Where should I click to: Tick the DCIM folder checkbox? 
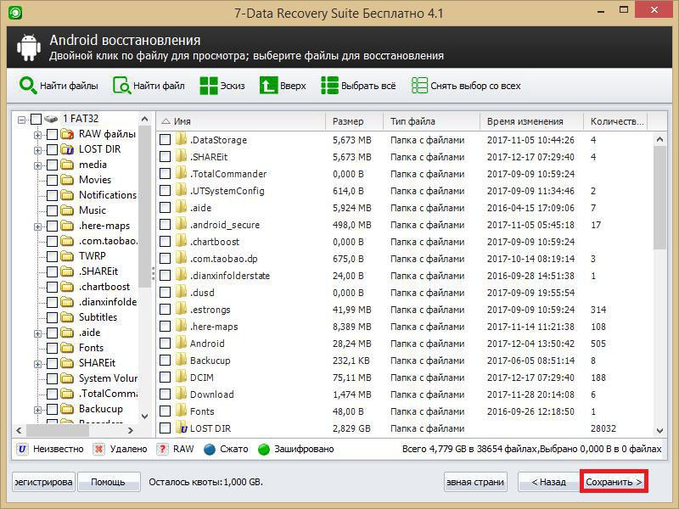[x=165, y=377]
